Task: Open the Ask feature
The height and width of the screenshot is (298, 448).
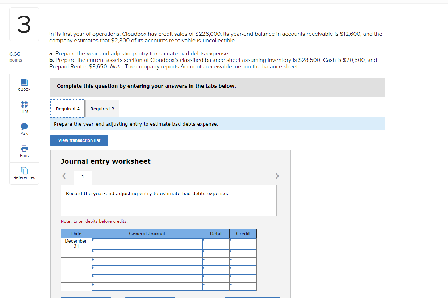Action: (x=24, y=129)
